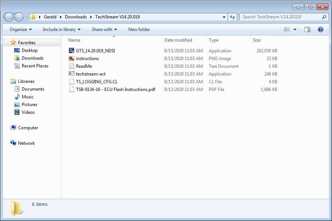
Task: Open the Organize dropdown menu
Action: (x=21, y=29)
